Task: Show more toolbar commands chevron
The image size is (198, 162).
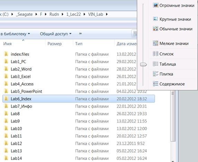Action: tap(80, 34)
